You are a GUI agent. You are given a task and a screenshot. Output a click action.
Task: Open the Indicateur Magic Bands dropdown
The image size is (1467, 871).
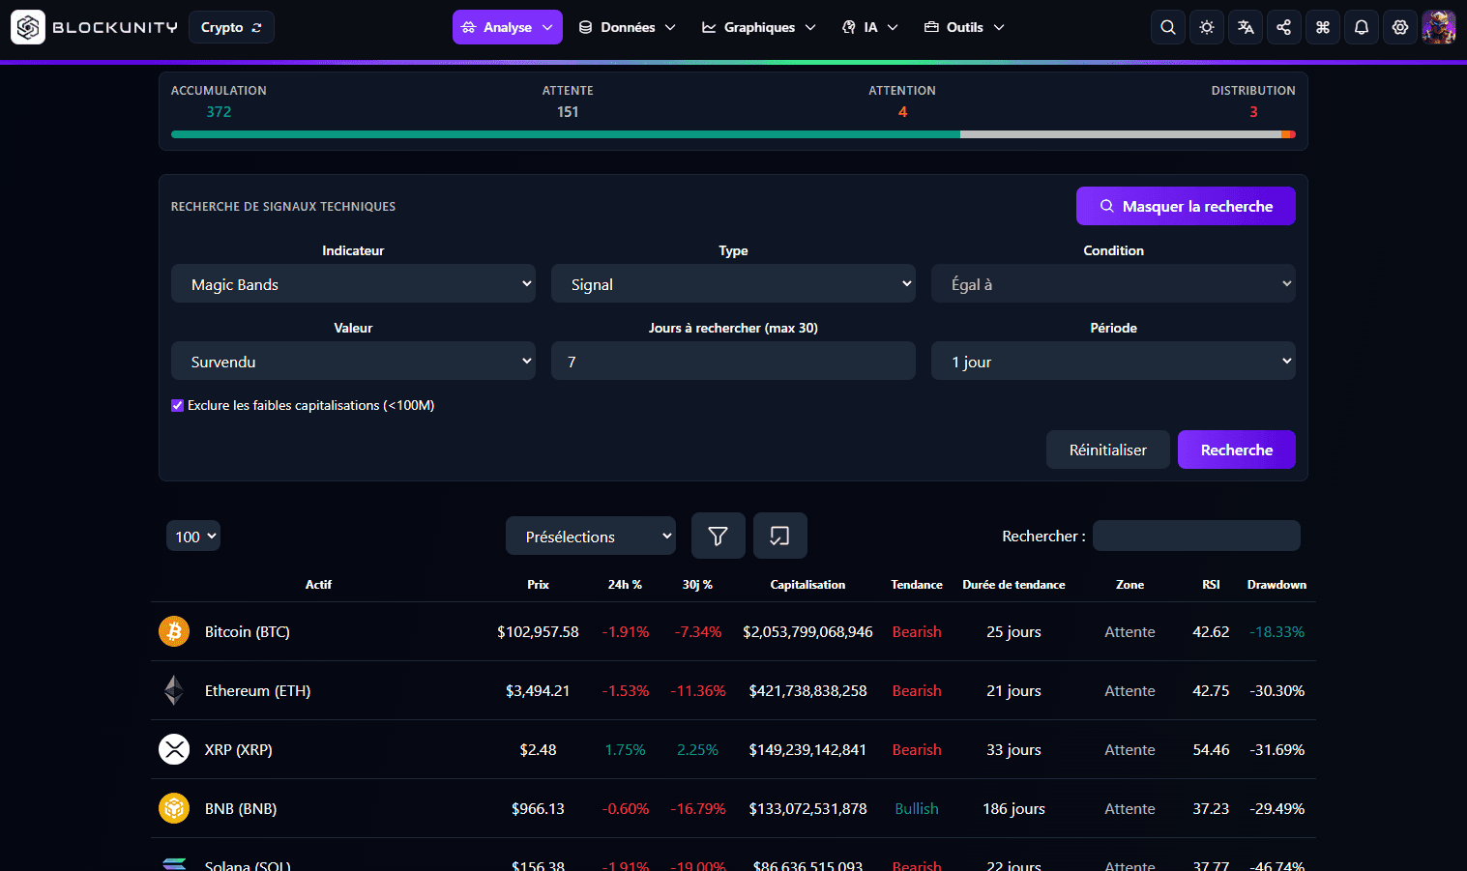pos(353,283)
